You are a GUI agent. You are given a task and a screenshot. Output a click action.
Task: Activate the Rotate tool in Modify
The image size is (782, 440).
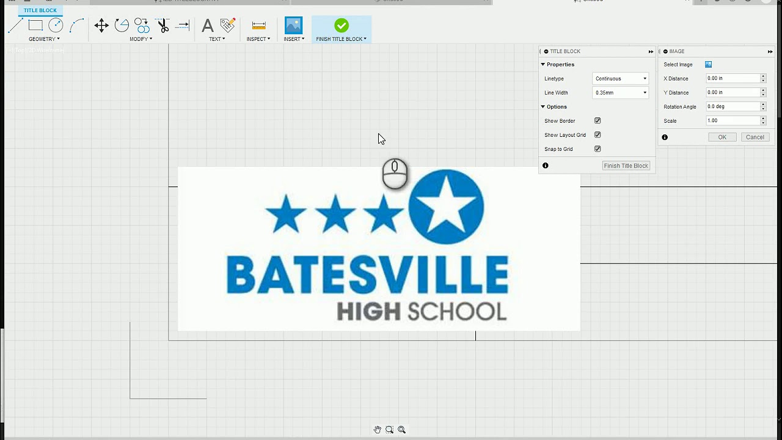pyautogui.click(x=122, y=25)
